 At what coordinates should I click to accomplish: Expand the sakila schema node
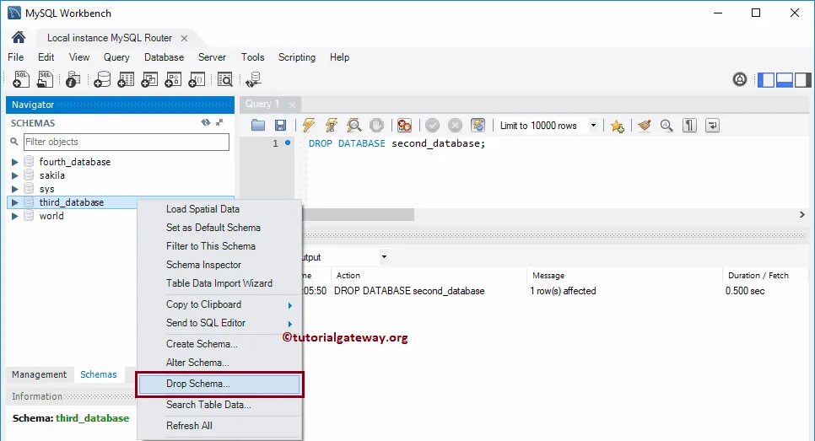pyautogui.click(x=15, y=175)
